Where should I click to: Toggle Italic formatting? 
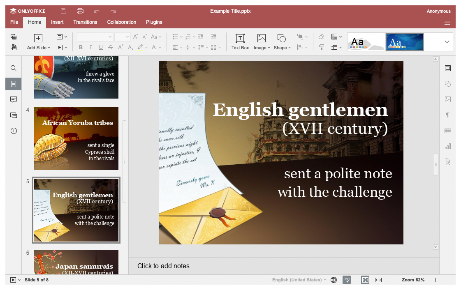90,47
